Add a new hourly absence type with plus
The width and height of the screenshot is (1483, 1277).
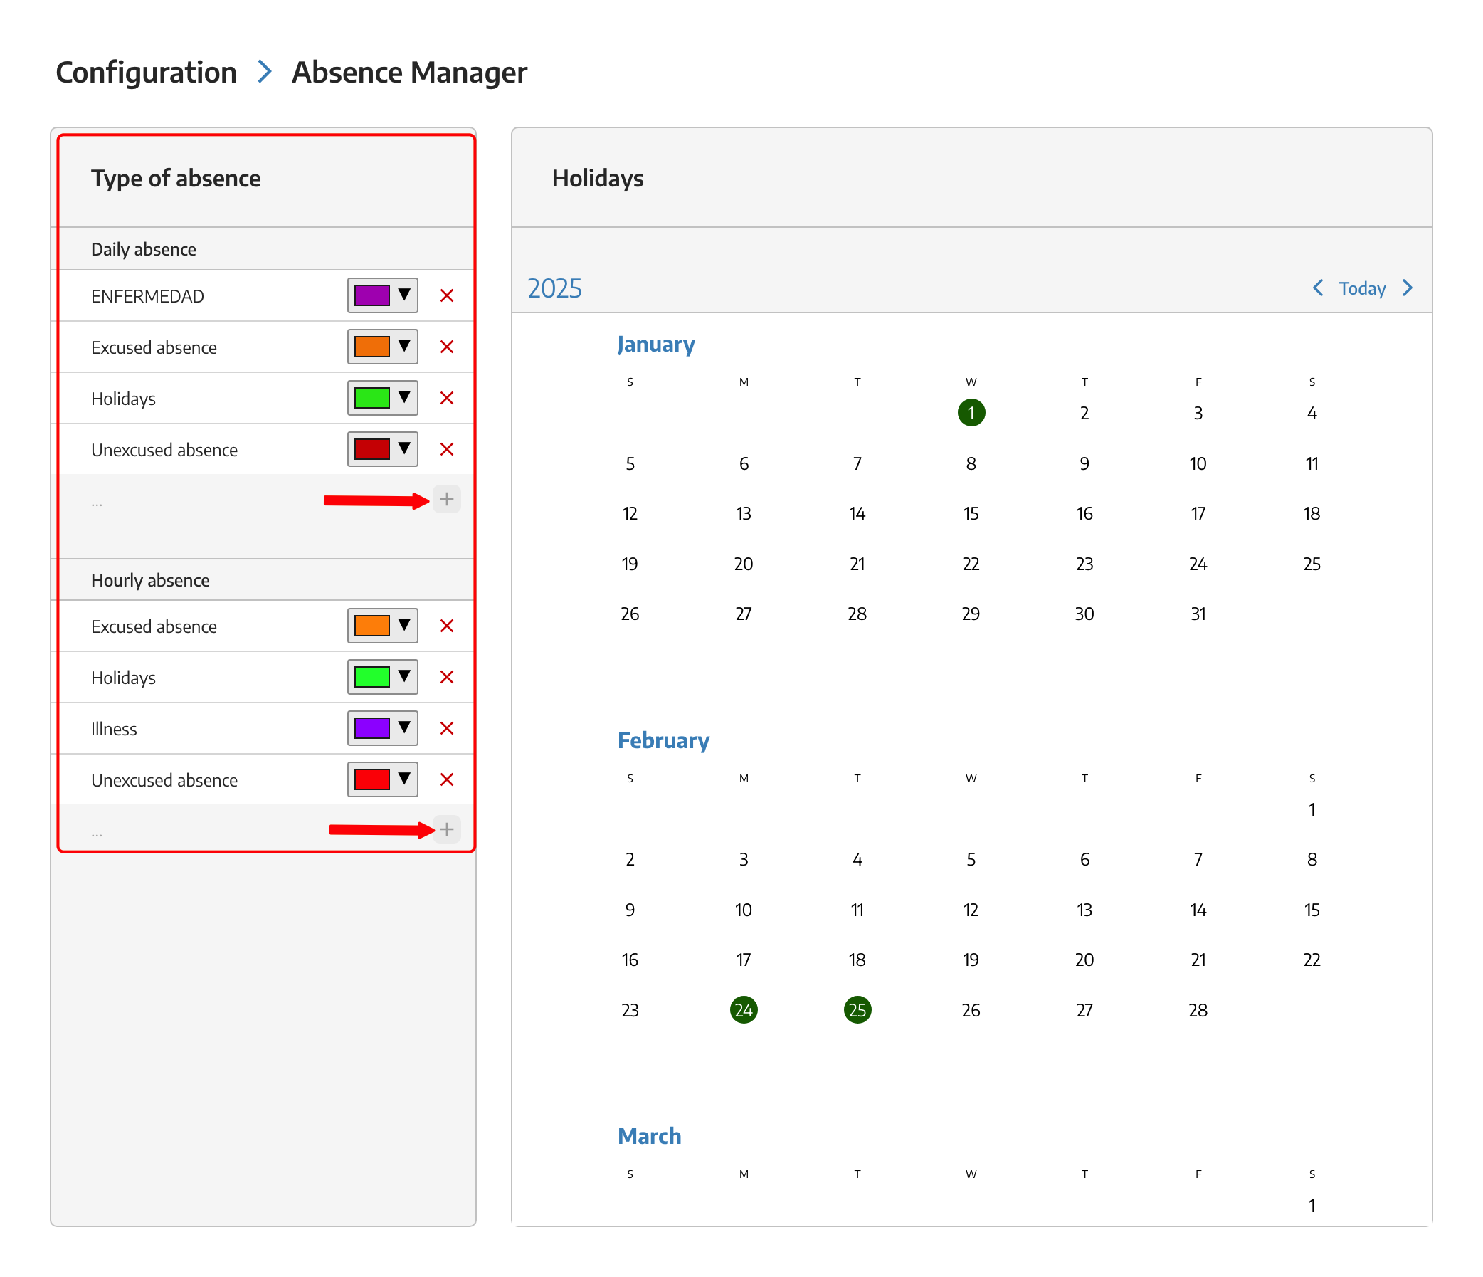447,829
